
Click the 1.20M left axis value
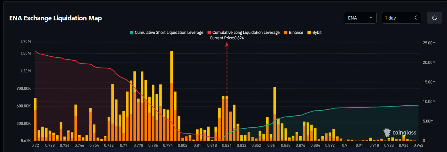point(26,71)
